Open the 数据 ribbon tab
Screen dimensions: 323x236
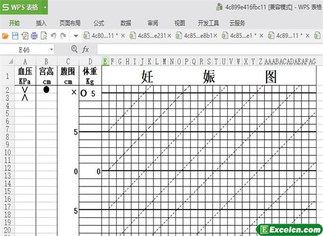click(x=125, y=23)
